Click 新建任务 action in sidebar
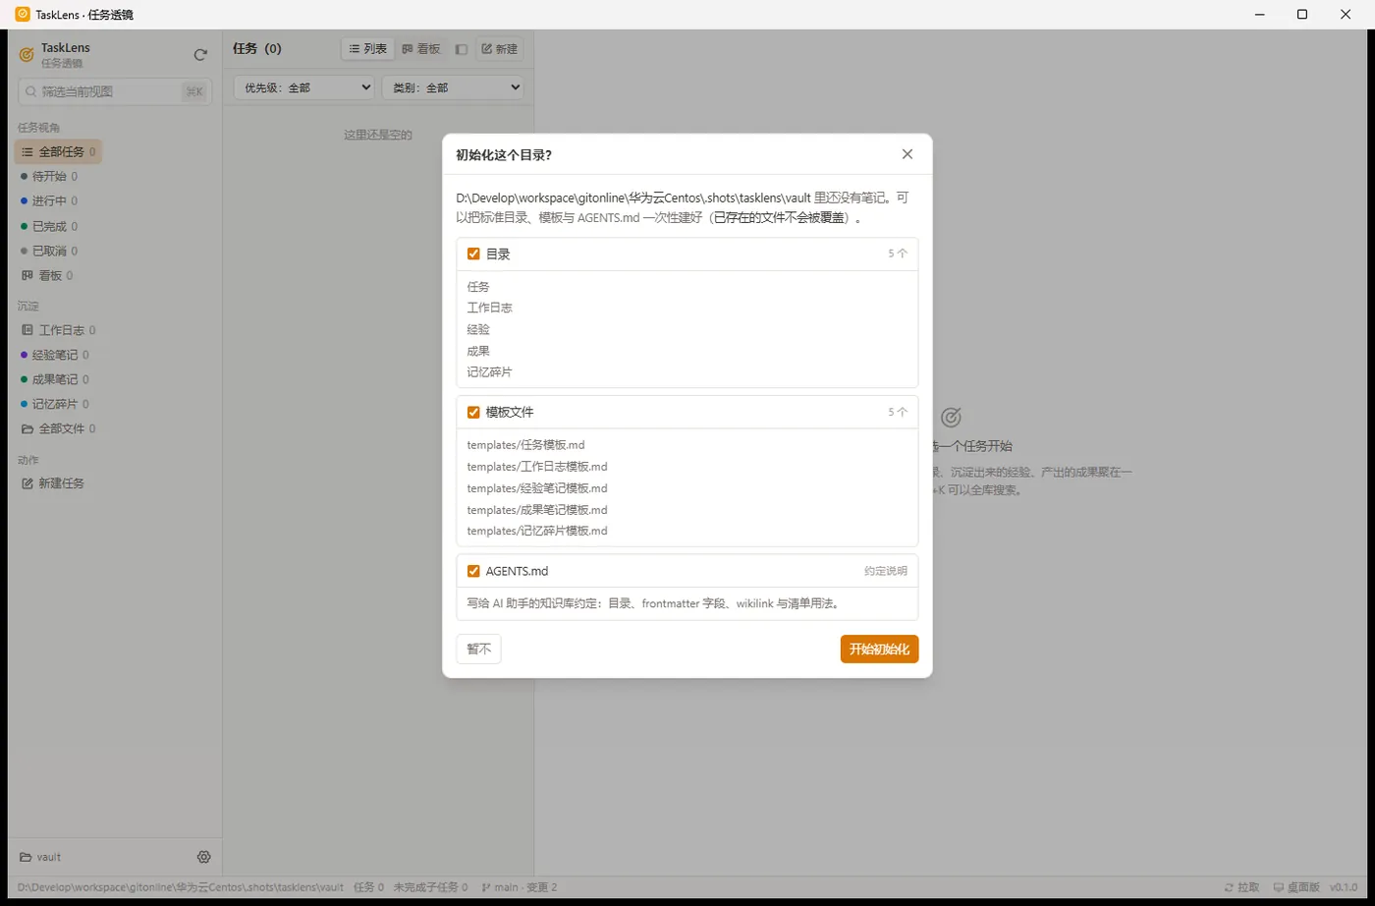1375x906 pixels. [x=53, y=483]
